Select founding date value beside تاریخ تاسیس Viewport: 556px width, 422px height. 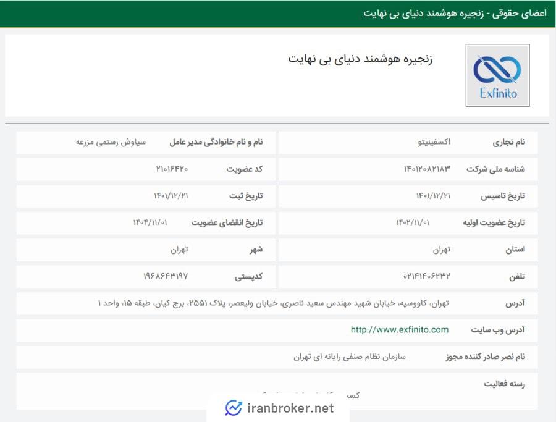pyautogui.click(x=433, y=196)
